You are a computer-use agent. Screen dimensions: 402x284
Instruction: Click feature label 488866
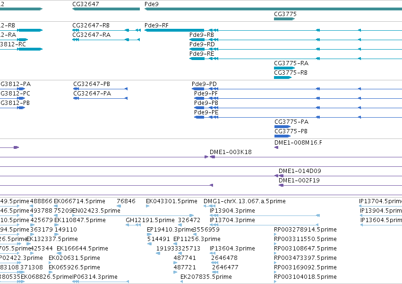pyautogui.click(x=41, y=201)
